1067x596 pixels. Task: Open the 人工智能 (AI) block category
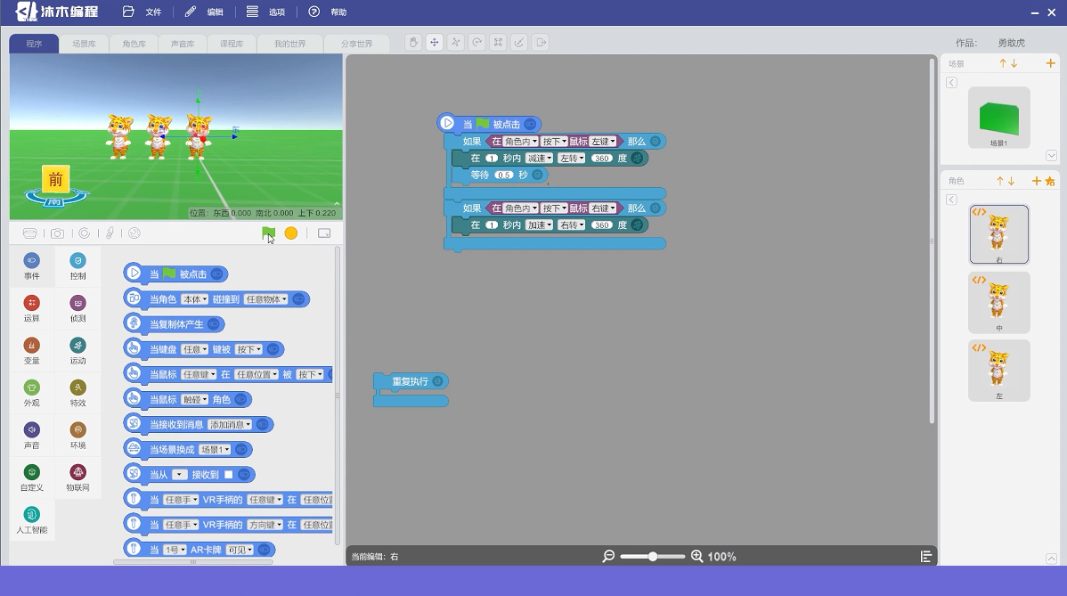pos(31,519)
